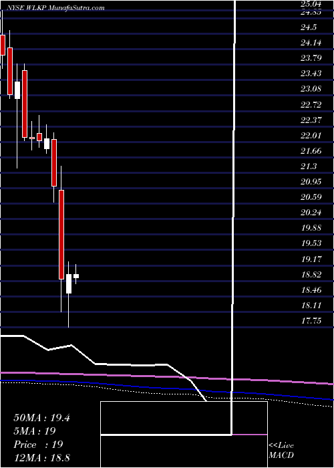Select the 19.53 price axis label
The image size is (334, 468).
pyautogui.click(x=311, y=243)
